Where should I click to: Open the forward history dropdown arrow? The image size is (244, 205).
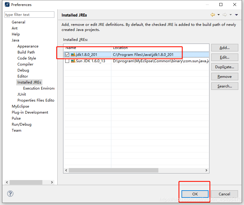click(230, 15)
